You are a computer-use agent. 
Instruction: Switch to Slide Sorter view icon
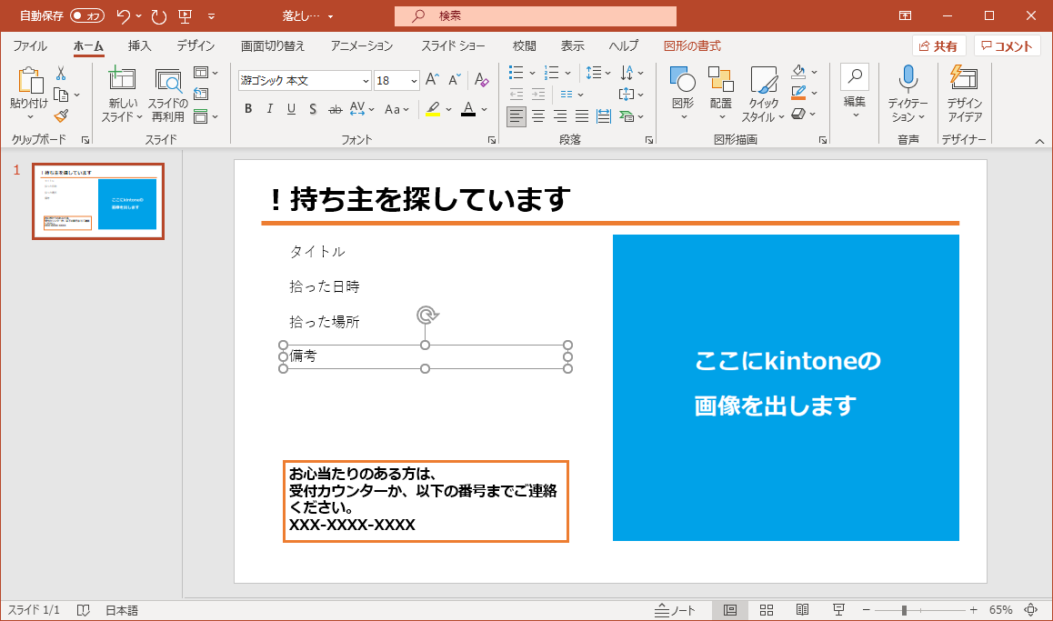click(x=766, y=610)
